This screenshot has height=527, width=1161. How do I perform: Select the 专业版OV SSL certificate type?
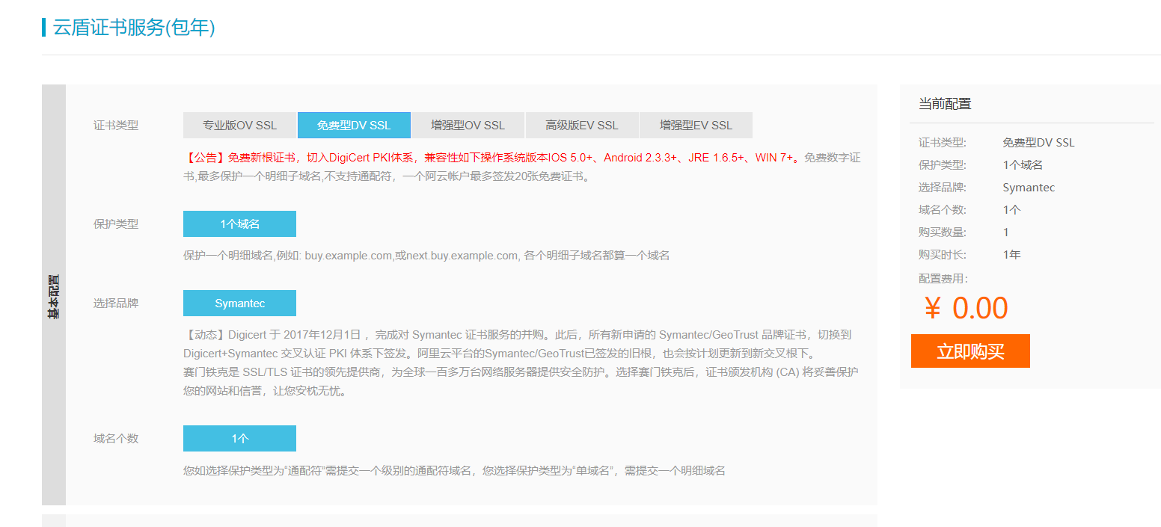239,126
